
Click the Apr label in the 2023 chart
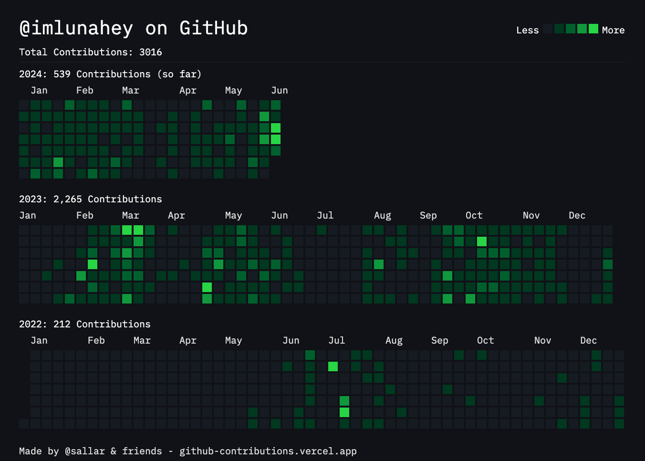click(176, 215)
